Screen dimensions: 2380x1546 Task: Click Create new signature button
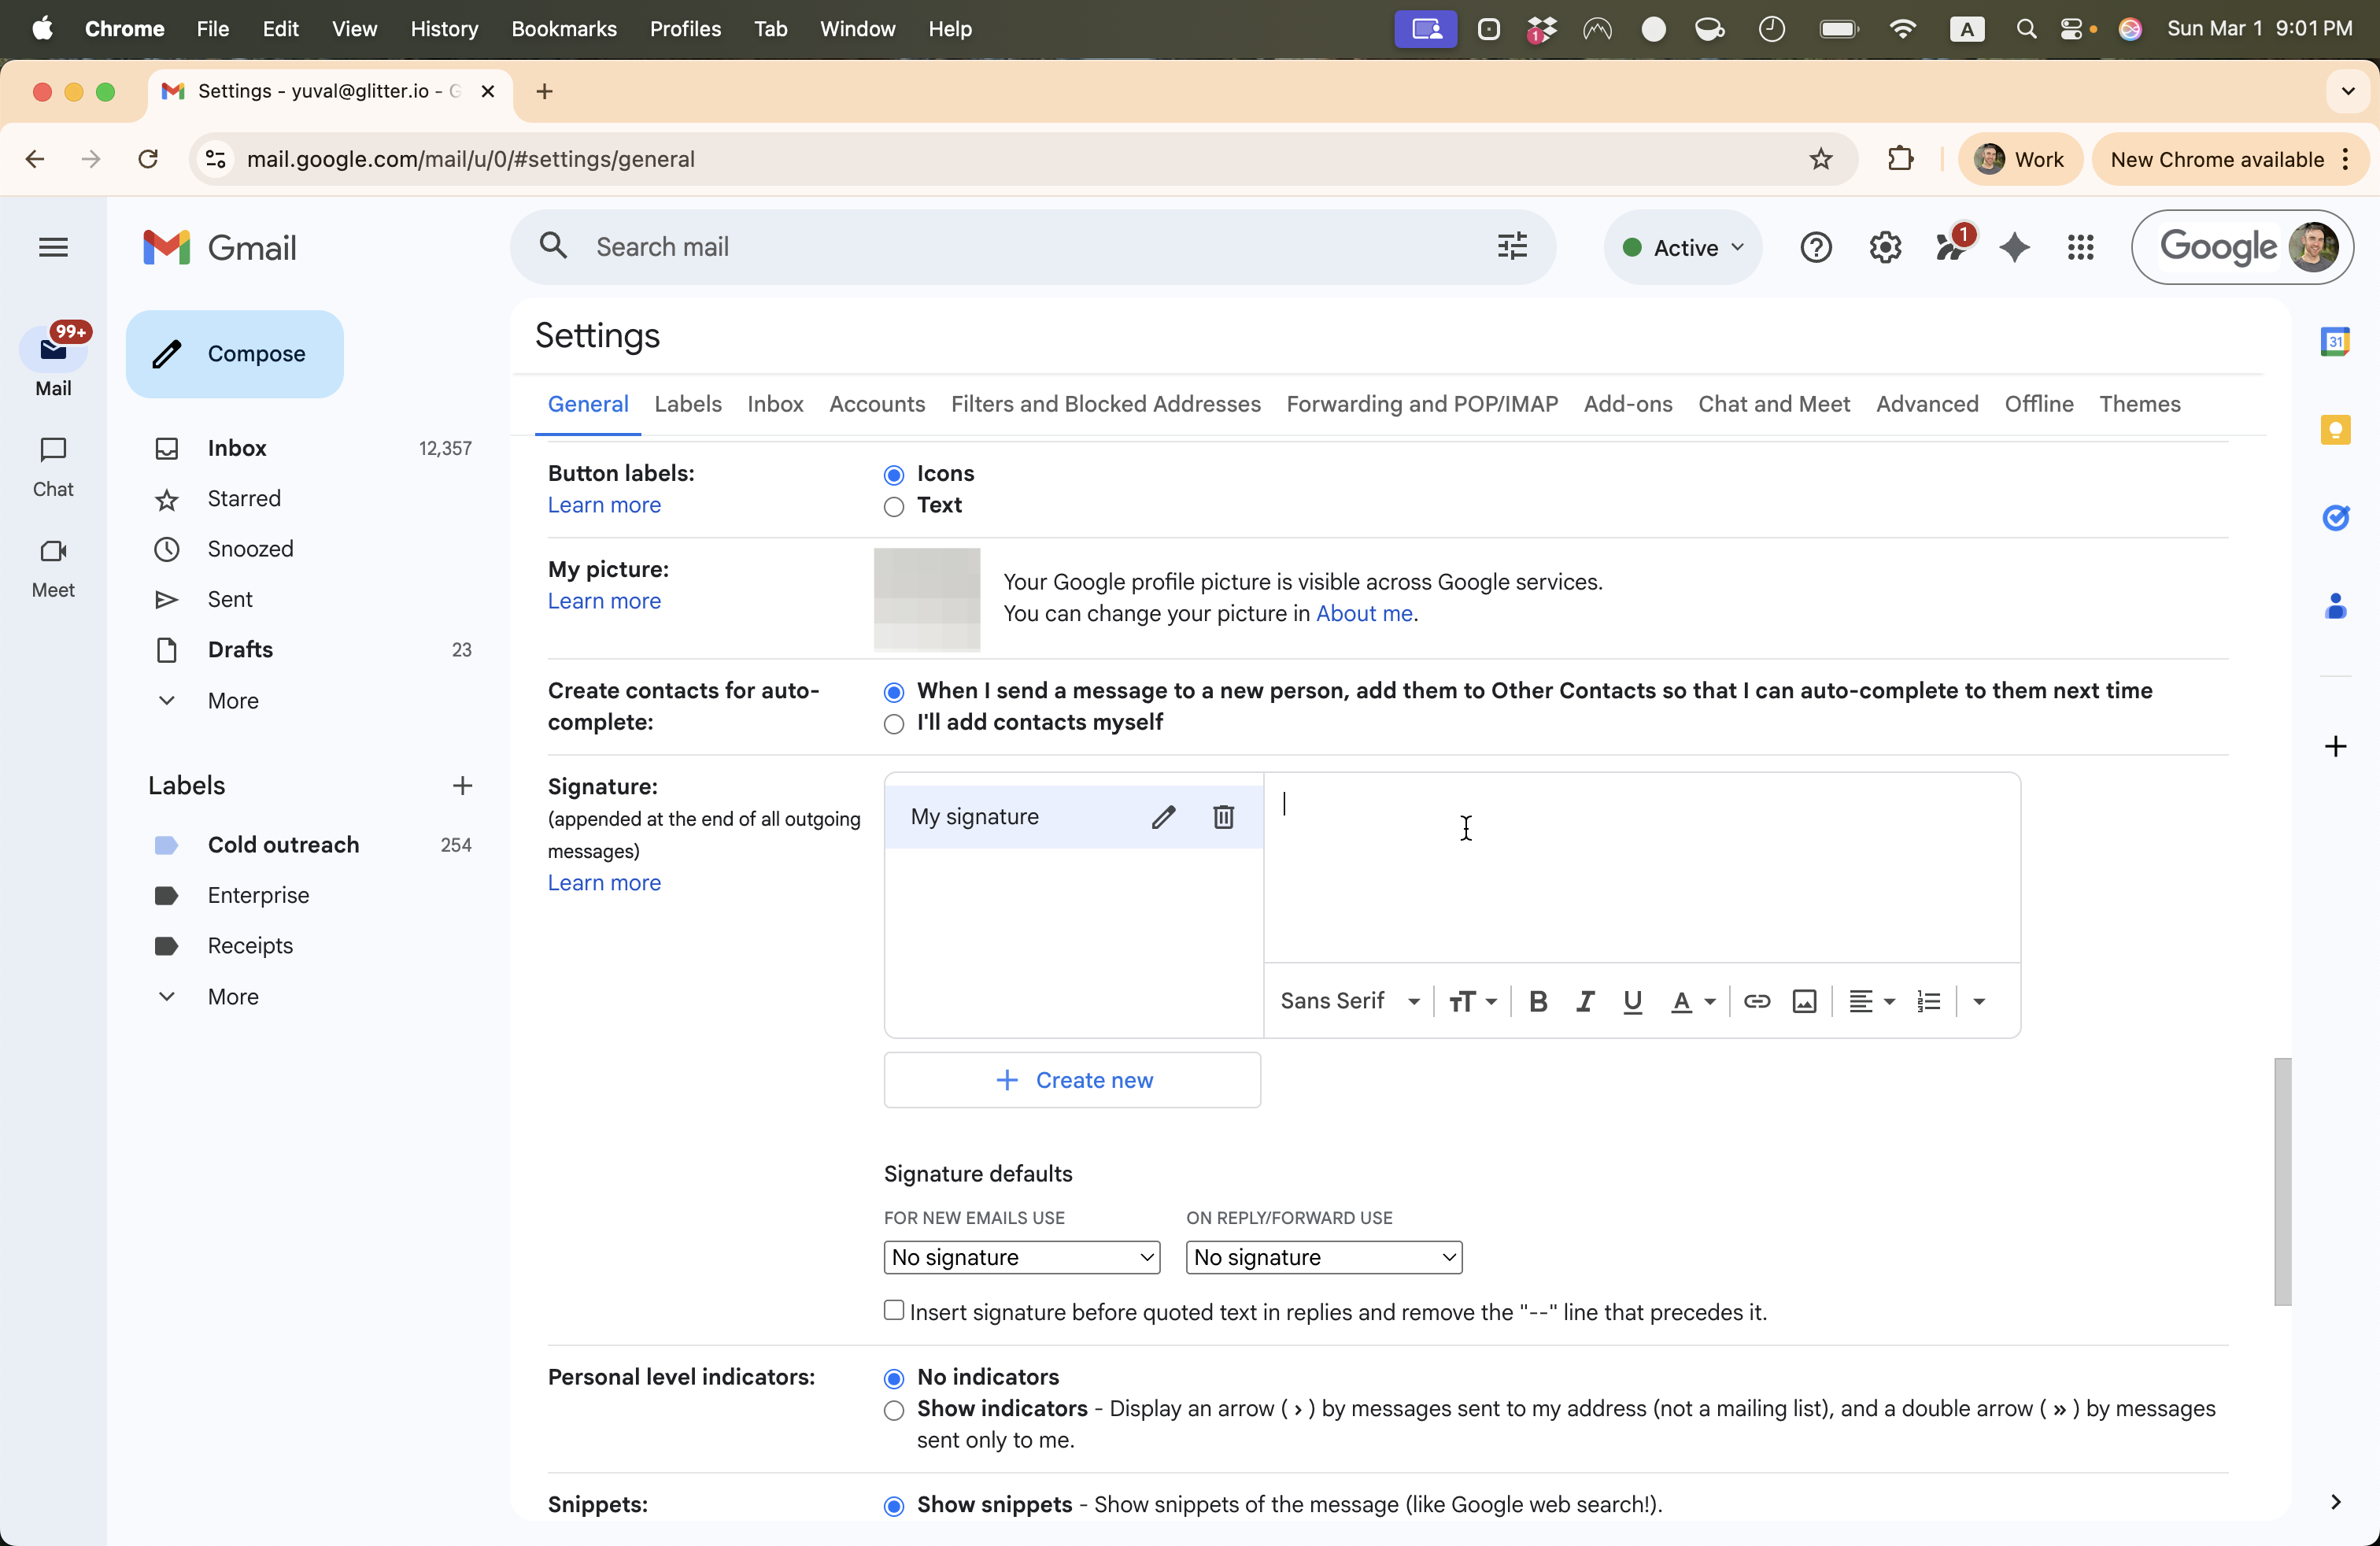point(1072,1080)
